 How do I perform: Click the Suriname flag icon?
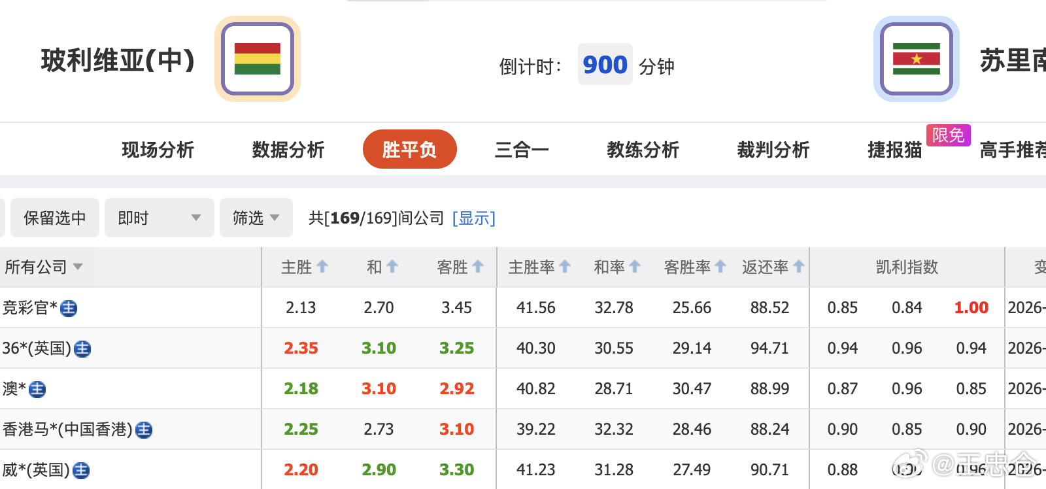point(917,59)
